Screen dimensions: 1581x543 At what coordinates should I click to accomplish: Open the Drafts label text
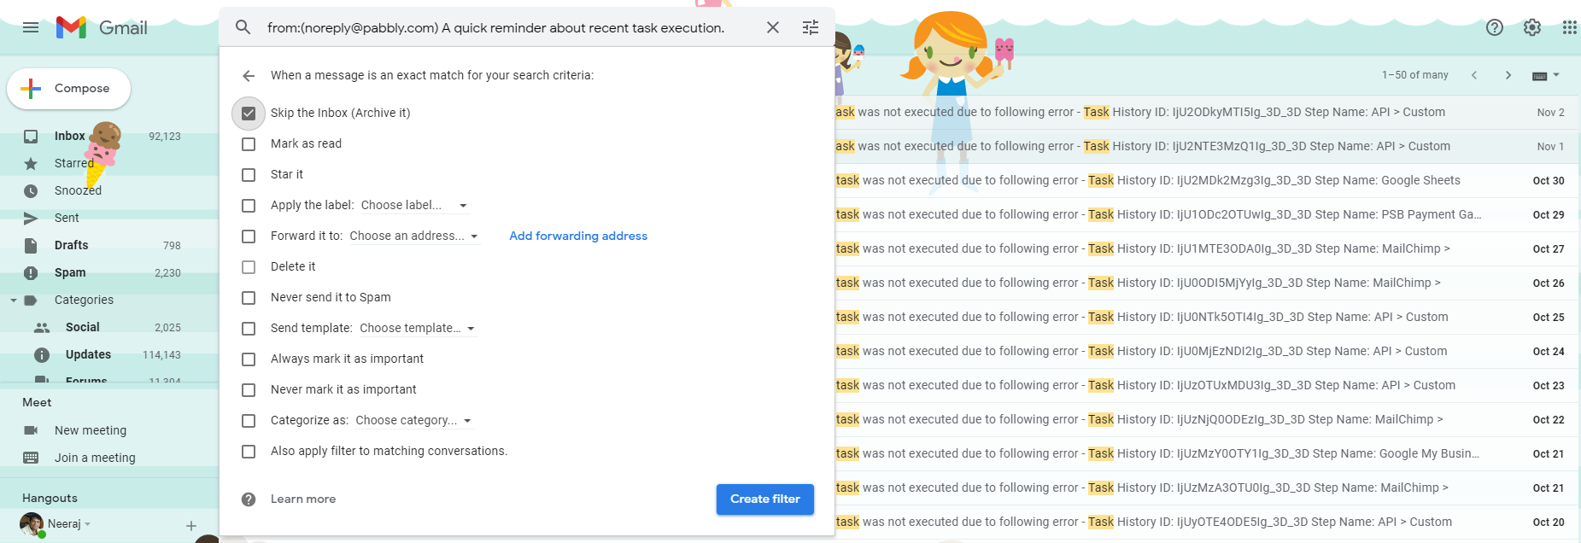click(71, 245)
